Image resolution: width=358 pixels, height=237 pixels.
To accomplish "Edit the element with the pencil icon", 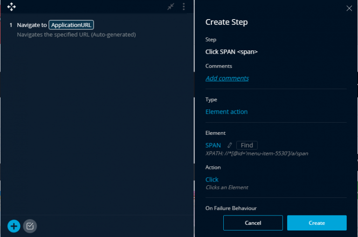I will tap(229, 146).
